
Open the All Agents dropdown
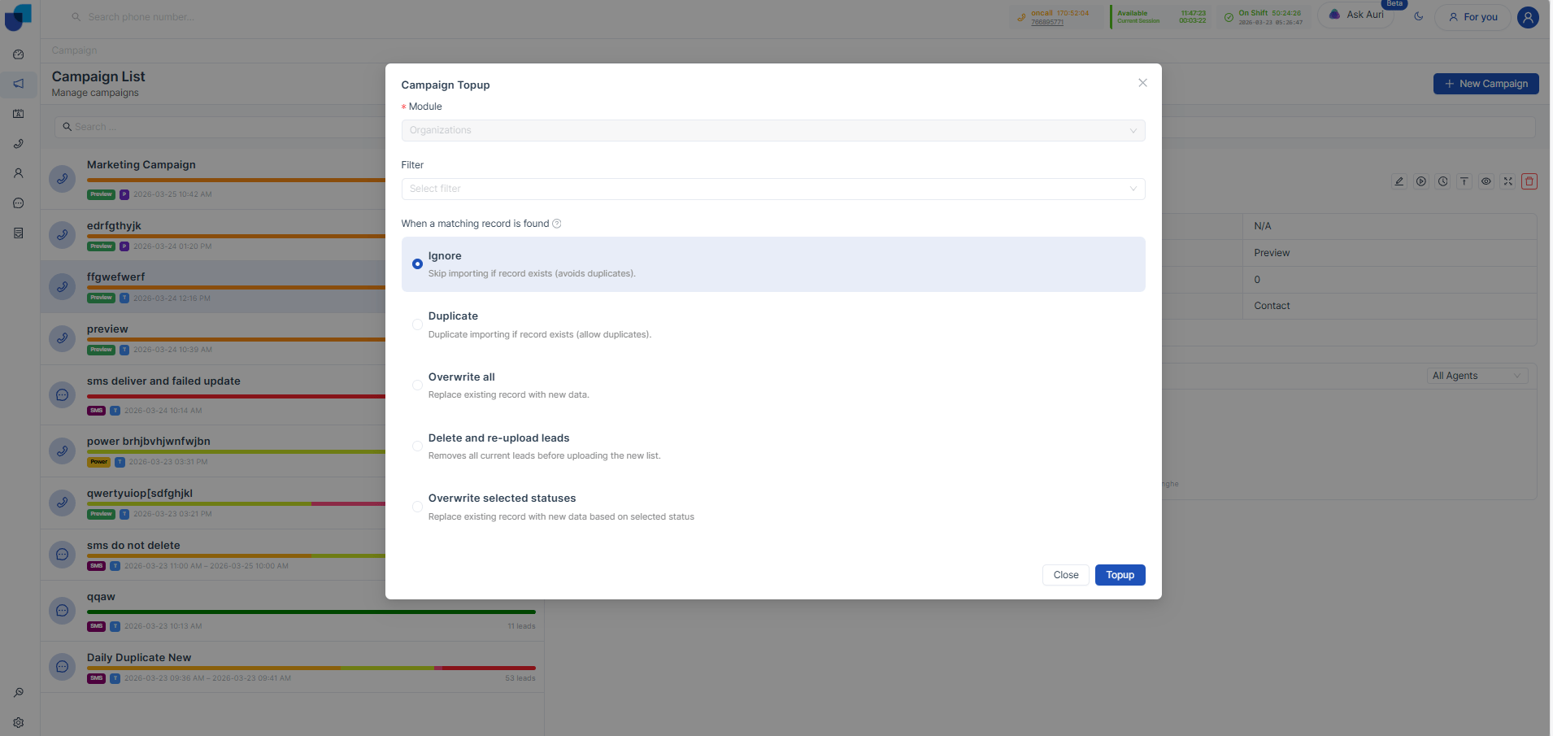point(1477,376)
